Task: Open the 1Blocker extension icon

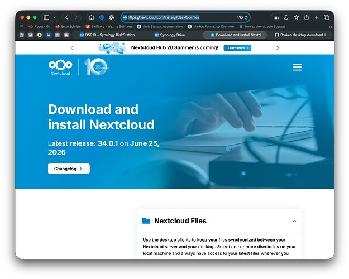Action: [x=112, y=17]
